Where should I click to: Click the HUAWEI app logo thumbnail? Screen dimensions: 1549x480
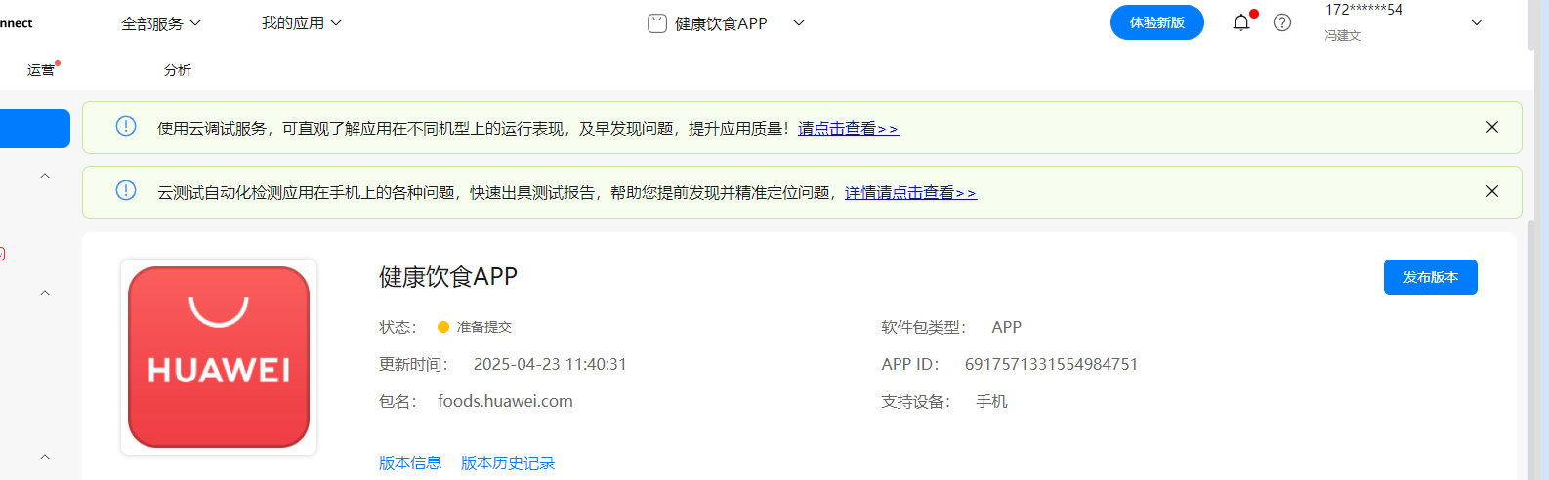219,357
